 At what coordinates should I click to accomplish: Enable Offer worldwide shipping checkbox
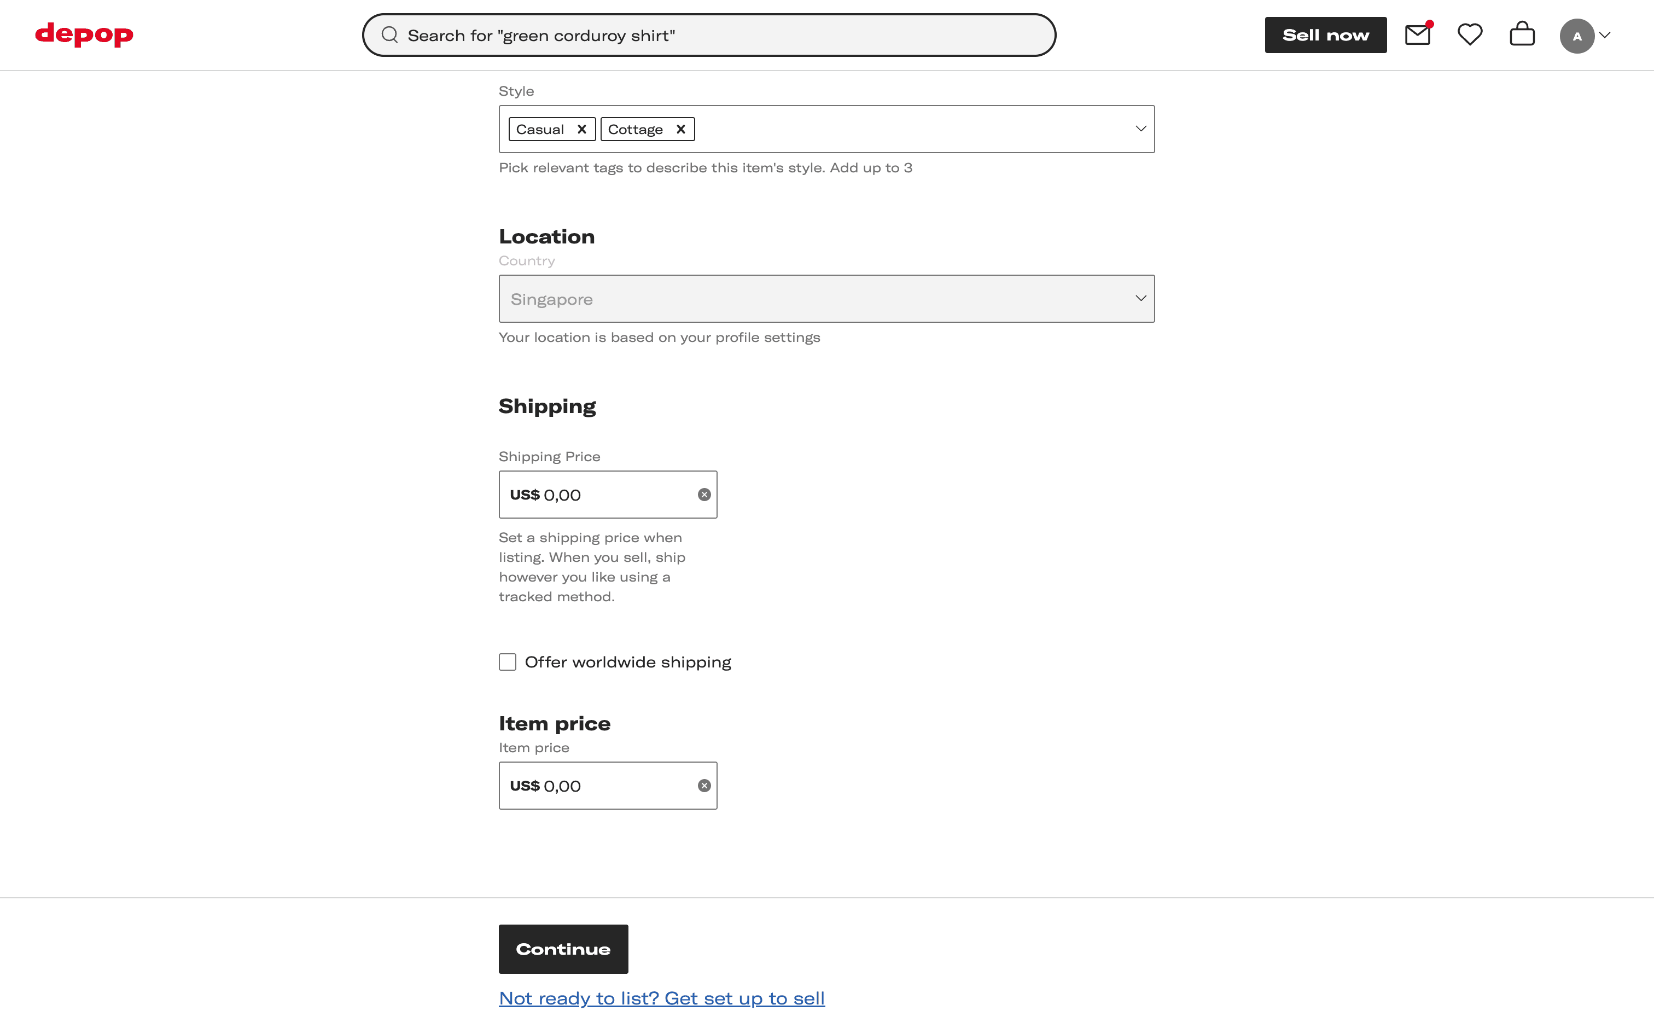[507, 662]
